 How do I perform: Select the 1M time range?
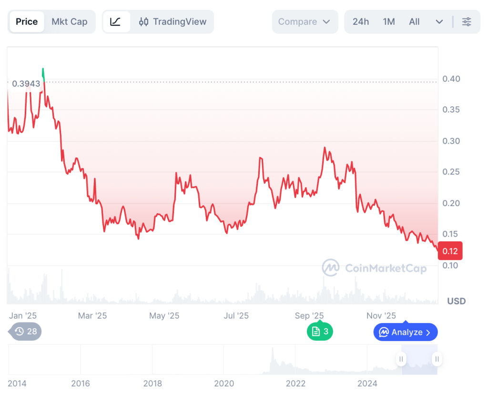coord(389,22)
